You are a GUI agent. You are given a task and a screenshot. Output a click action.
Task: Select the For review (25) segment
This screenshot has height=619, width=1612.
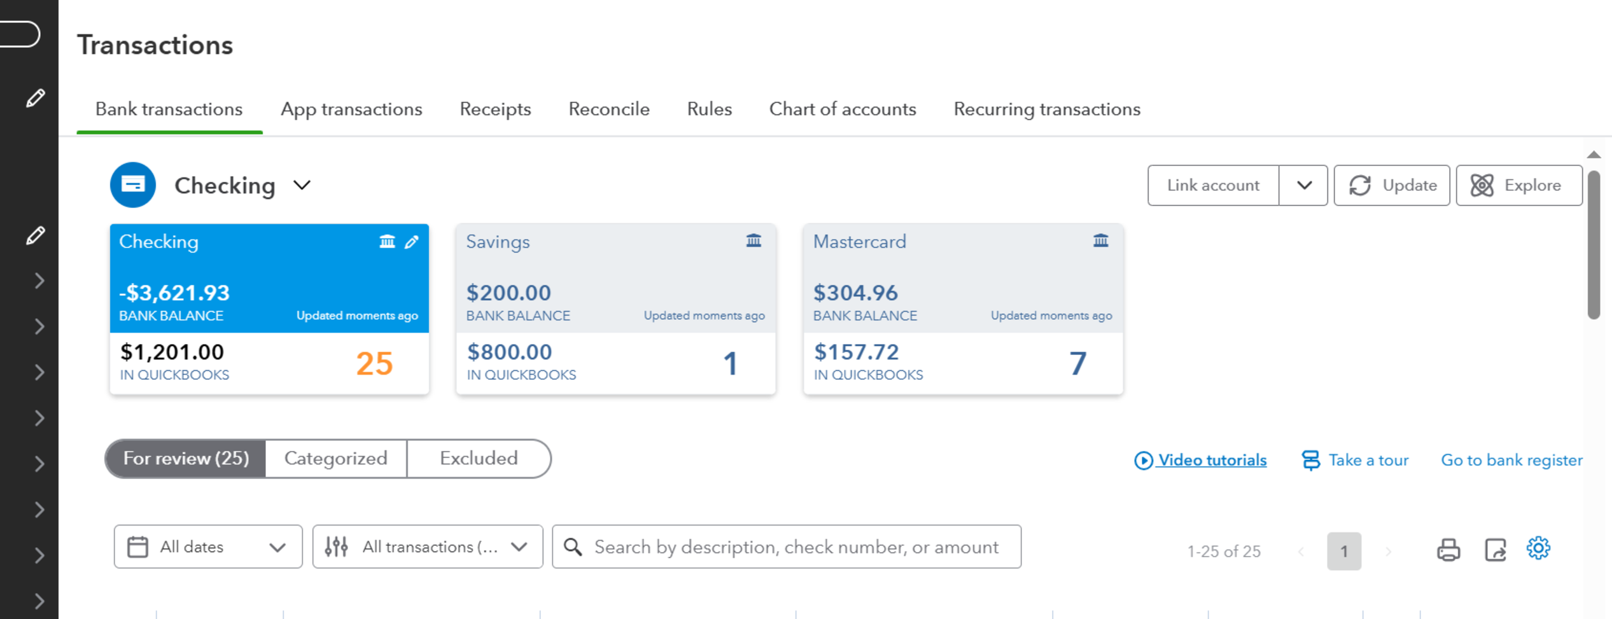[186, 459]
